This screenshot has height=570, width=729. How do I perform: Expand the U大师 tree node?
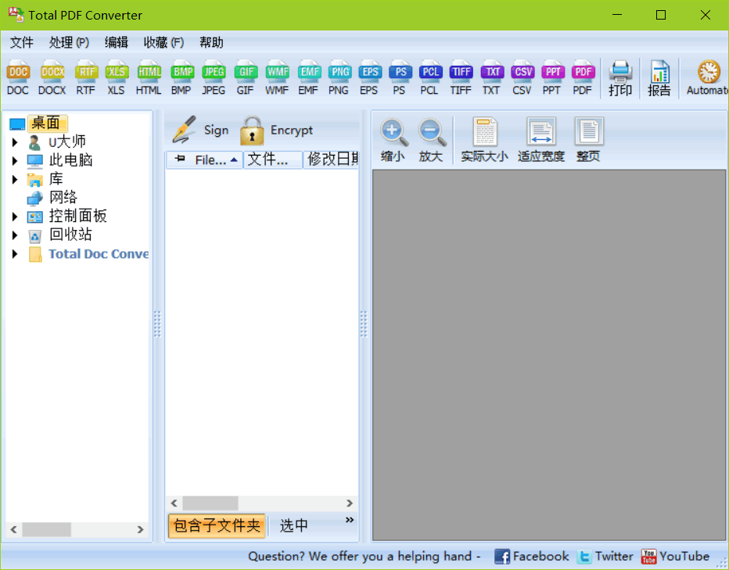[x=15, y=142]
